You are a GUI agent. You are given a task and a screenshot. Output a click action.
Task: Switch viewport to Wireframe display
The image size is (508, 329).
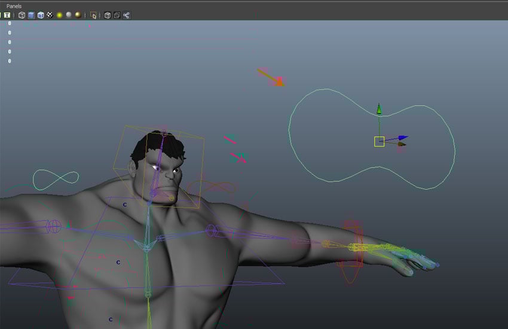22,15
